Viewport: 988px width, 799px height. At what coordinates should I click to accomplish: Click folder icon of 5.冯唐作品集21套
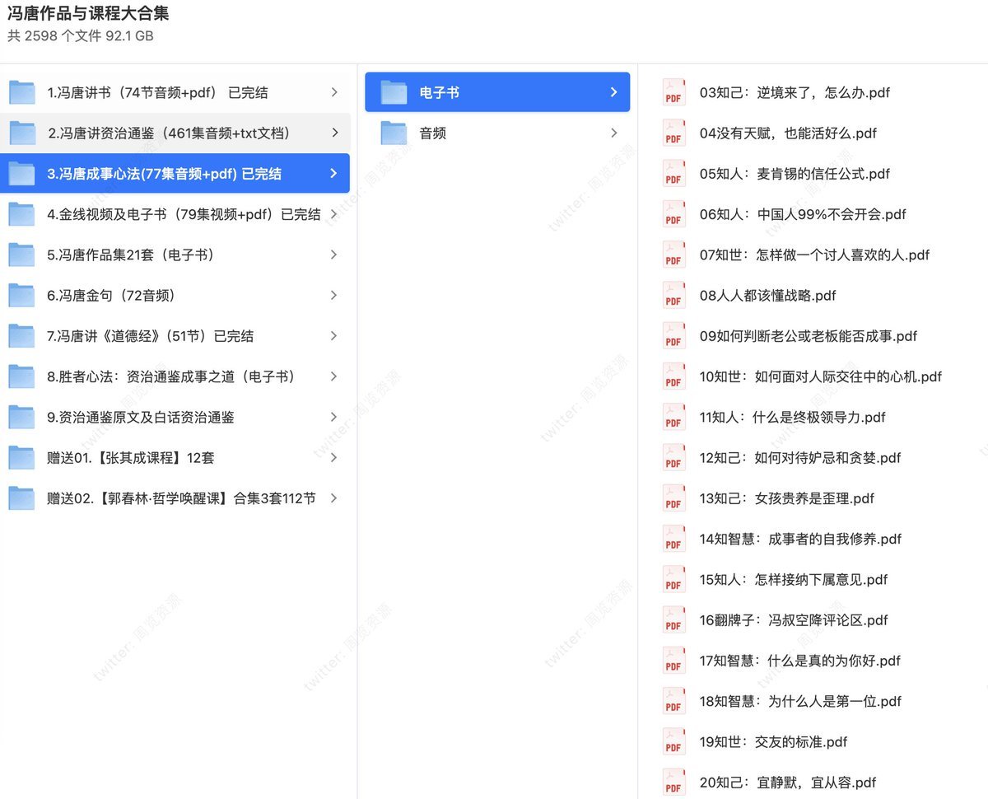click(x=22, y=255)
